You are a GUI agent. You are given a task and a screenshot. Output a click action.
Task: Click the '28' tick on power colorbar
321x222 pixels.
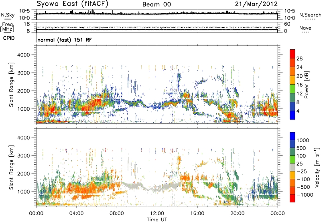click(x=299, y=59)
